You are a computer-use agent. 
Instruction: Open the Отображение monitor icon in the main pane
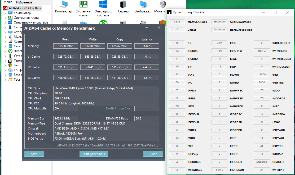143,4
